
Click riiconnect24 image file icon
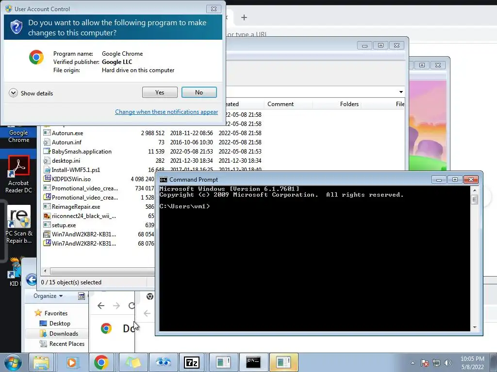click(47, 216)
